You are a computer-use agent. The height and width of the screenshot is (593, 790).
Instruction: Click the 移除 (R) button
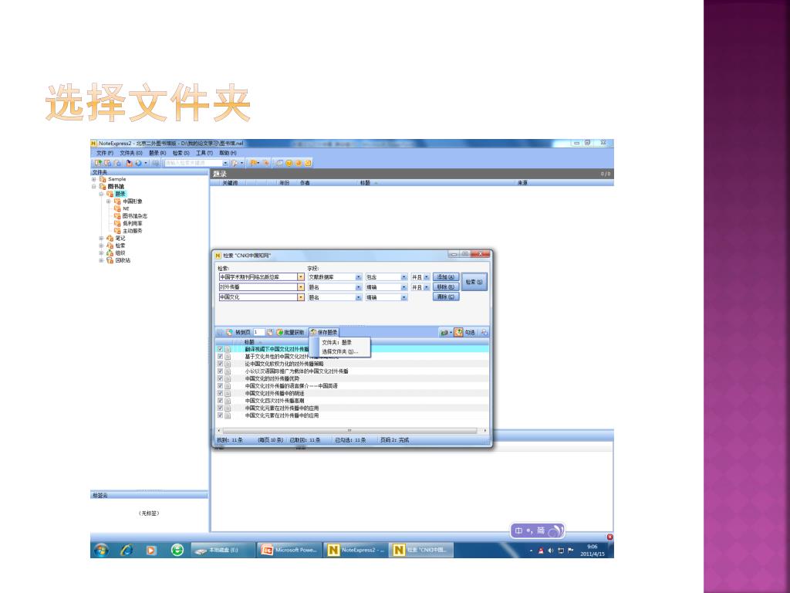(446, 287)
